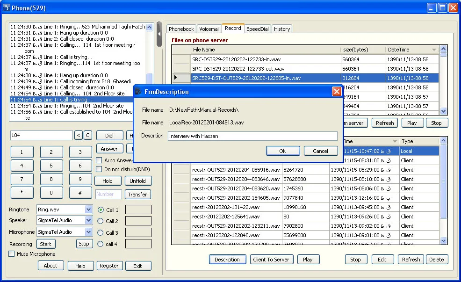Sort local records by Time column arrow
Screen dimensions: 461x282
tap(395, 141)
